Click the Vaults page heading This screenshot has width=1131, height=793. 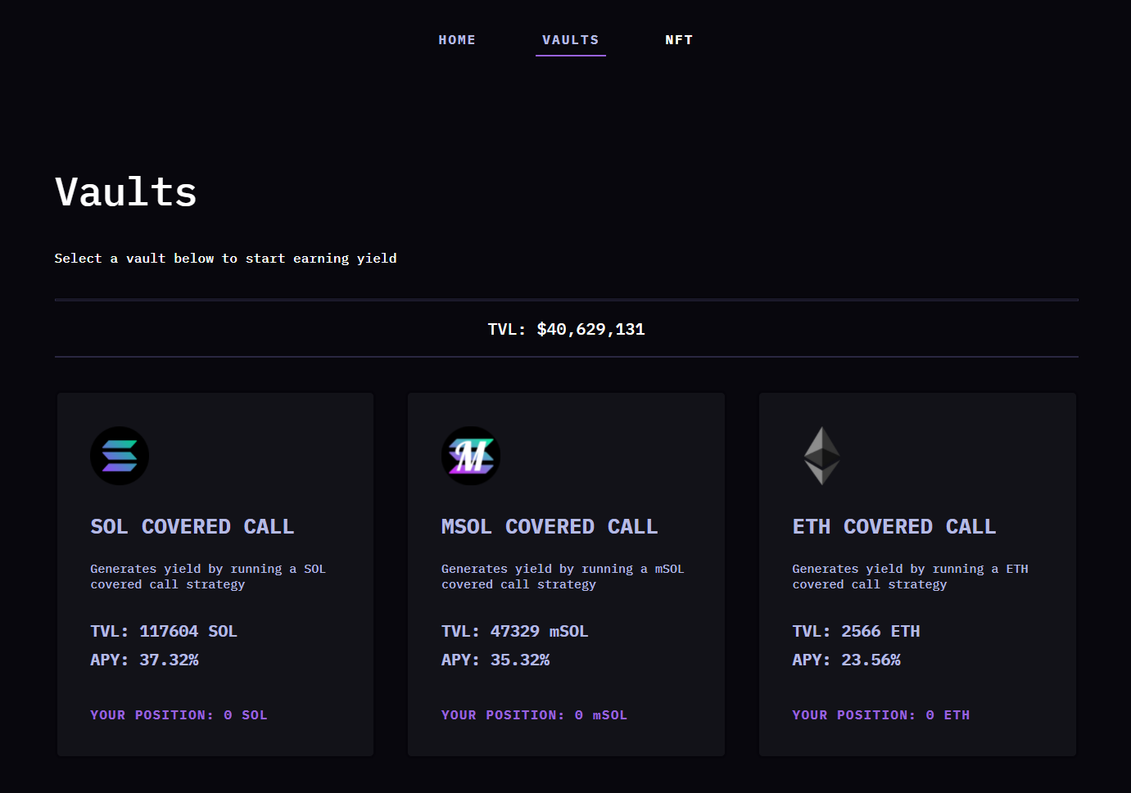click(126, 193)
